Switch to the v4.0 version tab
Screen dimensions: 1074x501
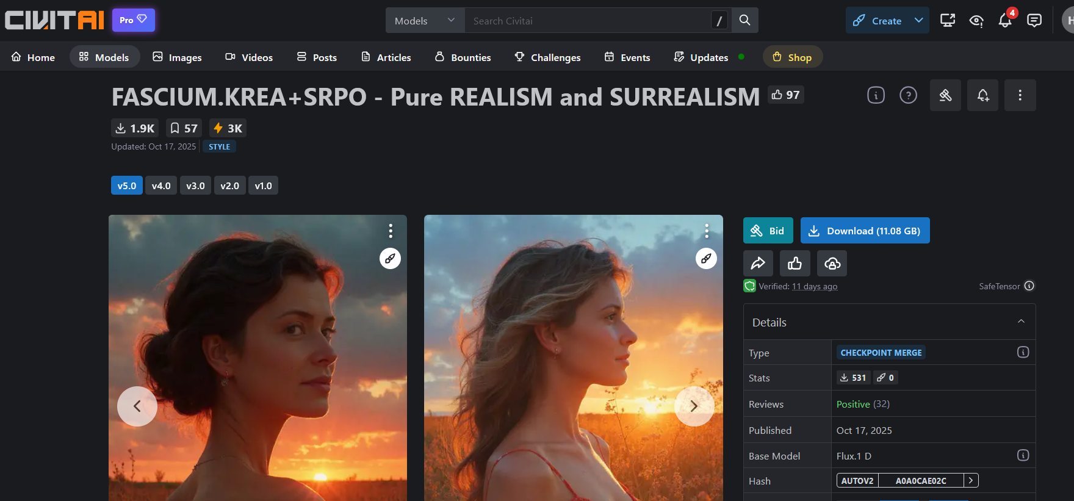[161, 186]
